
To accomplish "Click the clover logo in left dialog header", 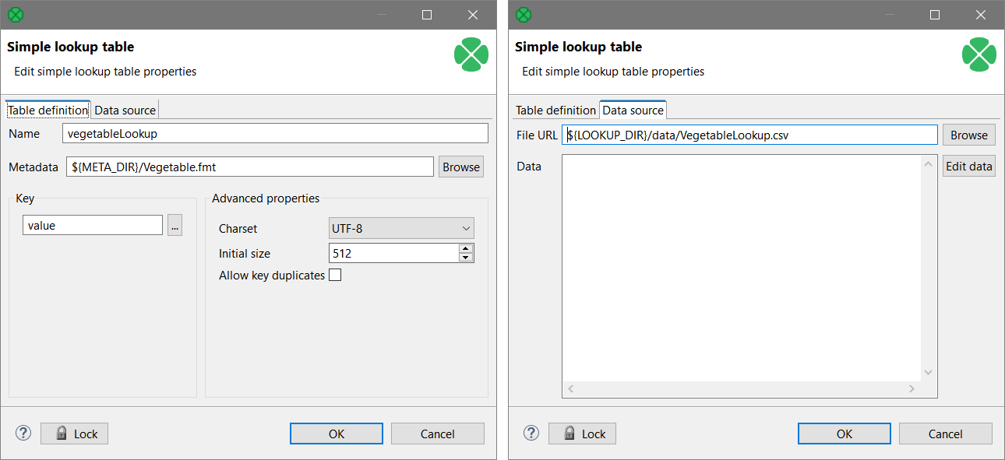I will tap(471, 54).
